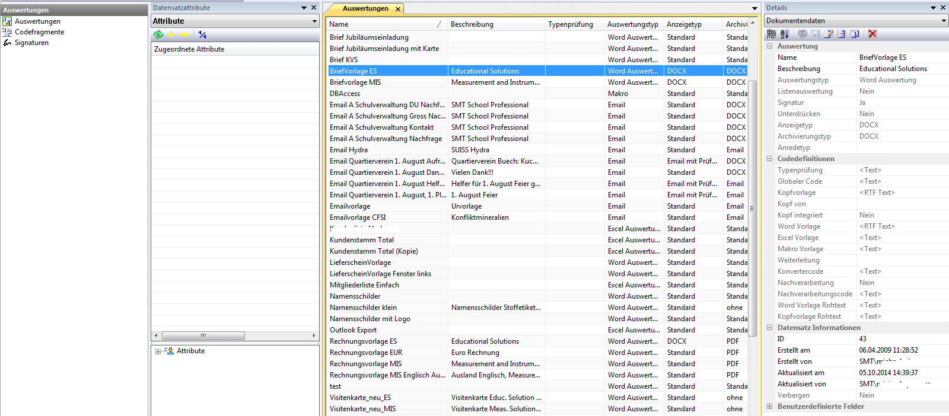Screen dimensions: 949x416
Task: Click the blue fraction icon in attribute toolbar
Action: point(202,35)
